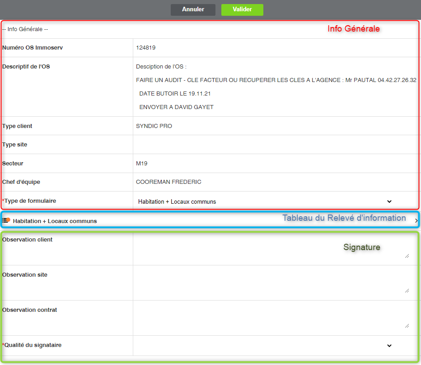Click the Annuler button
Image resolution: width=421 pixels, height=365 pixels.
193,9
